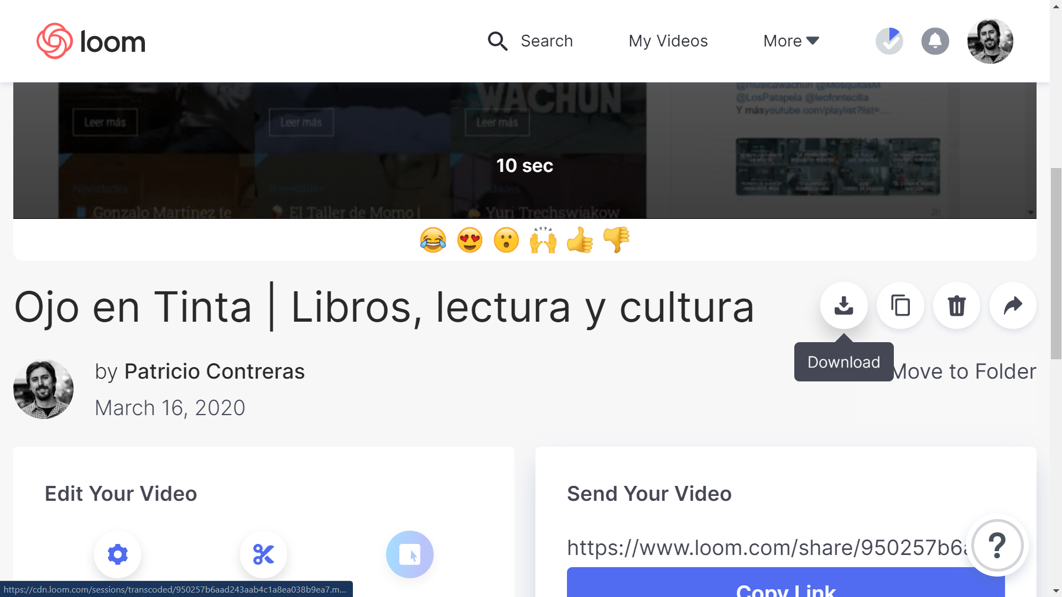Go to My Videos
The width and height of the screenshot is (1062, 597).
668,41
